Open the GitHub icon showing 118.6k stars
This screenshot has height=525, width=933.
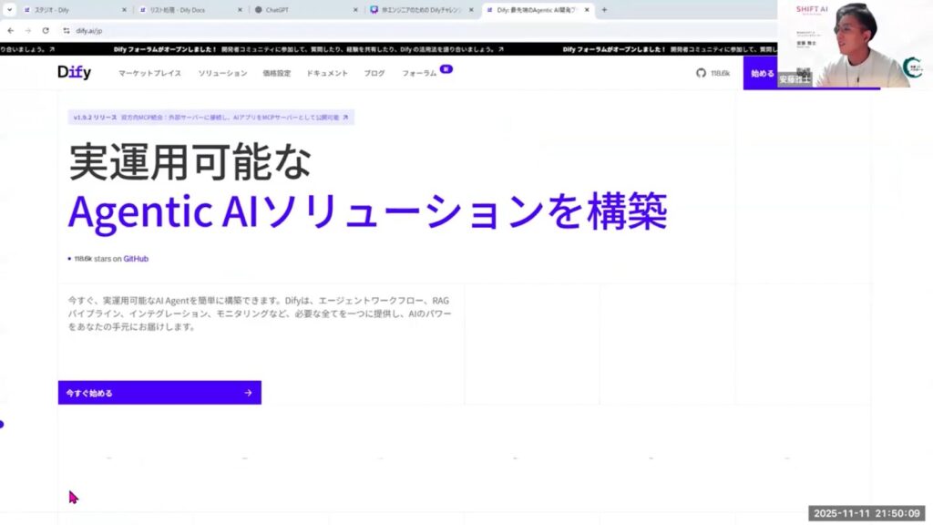coord(701,73)
